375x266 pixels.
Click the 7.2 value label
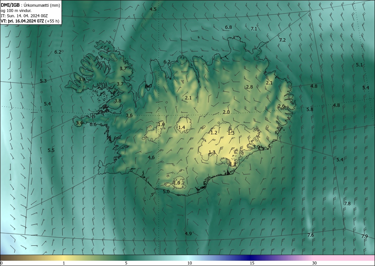pos(282,40)
